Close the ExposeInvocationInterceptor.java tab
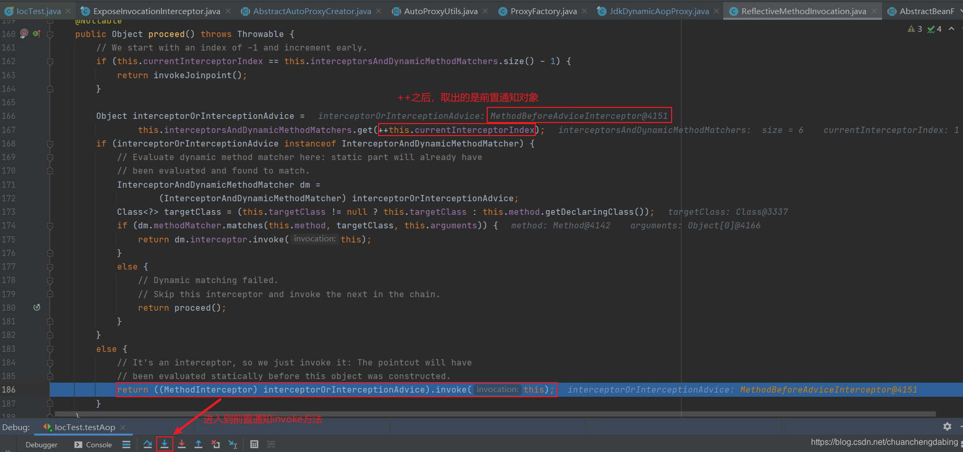This screenshot has height=452, width=963. [228, 11]
